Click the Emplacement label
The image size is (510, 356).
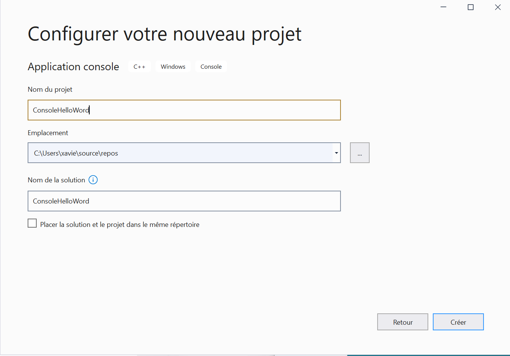[48, 133]
